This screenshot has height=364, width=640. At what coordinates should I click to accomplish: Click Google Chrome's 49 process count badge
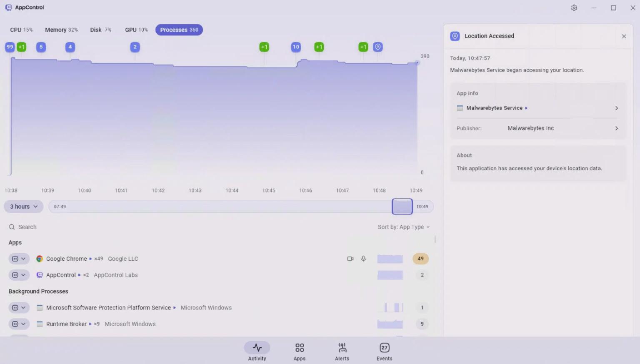pos(420,259)
